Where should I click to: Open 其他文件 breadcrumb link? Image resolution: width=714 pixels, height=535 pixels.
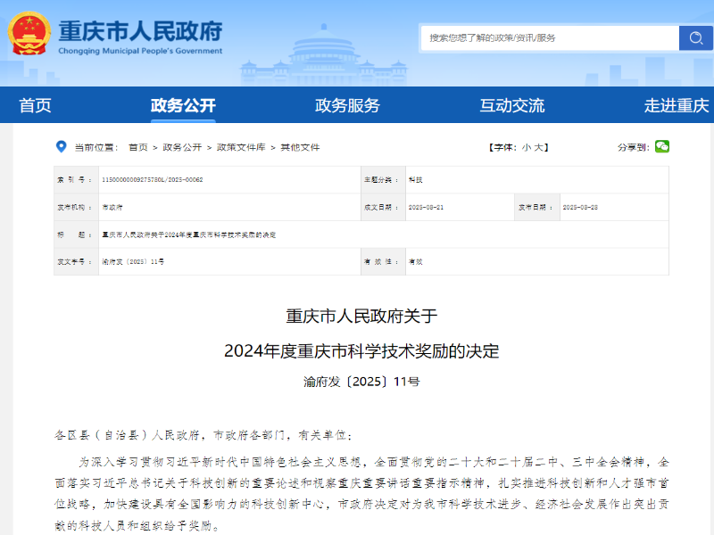tap(300, 147)
